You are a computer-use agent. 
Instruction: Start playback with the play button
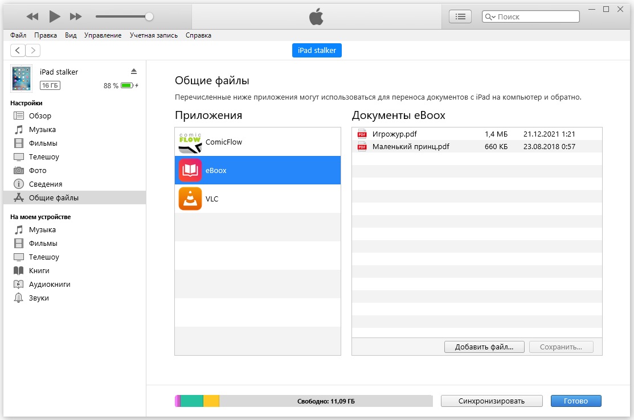55,17
